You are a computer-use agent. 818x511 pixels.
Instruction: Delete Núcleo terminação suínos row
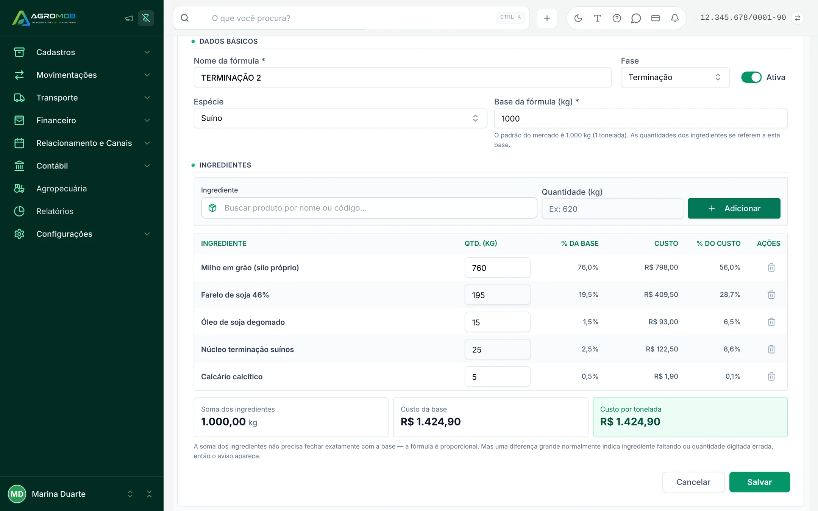(771, 349)
